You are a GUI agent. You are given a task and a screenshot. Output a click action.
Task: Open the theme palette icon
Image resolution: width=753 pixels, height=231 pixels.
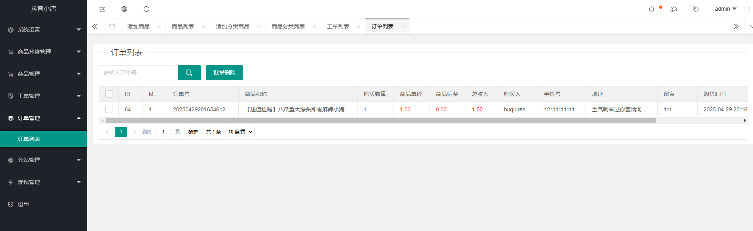(x=673, y=9)
